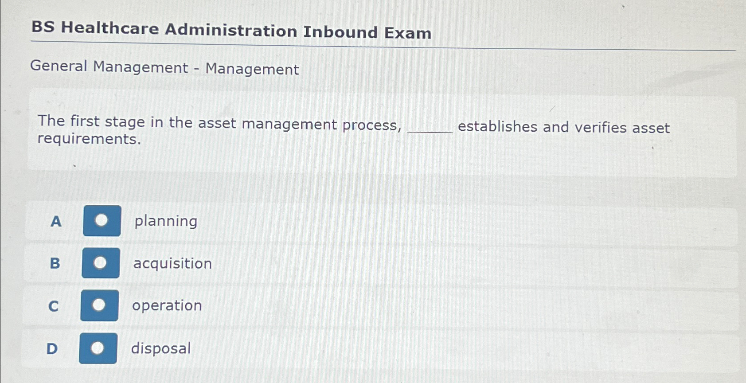
Task: Select the radio button for option B acquisition
Action: click(x=100, y=263)
